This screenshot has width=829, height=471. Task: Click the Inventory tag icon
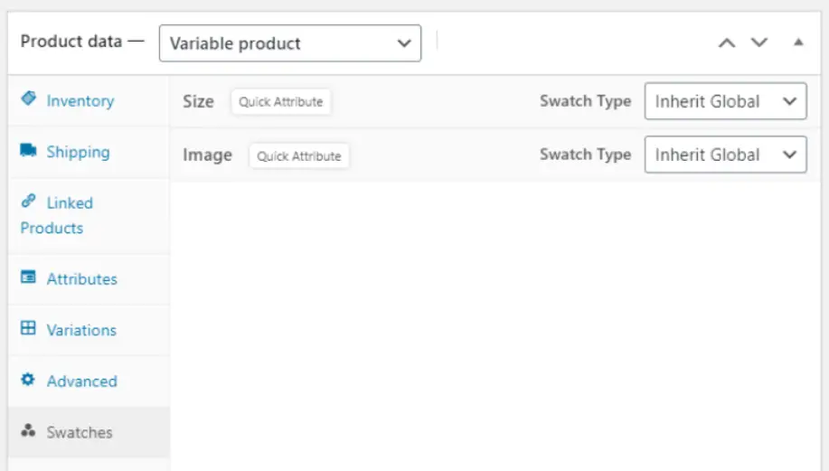(28, 99)
